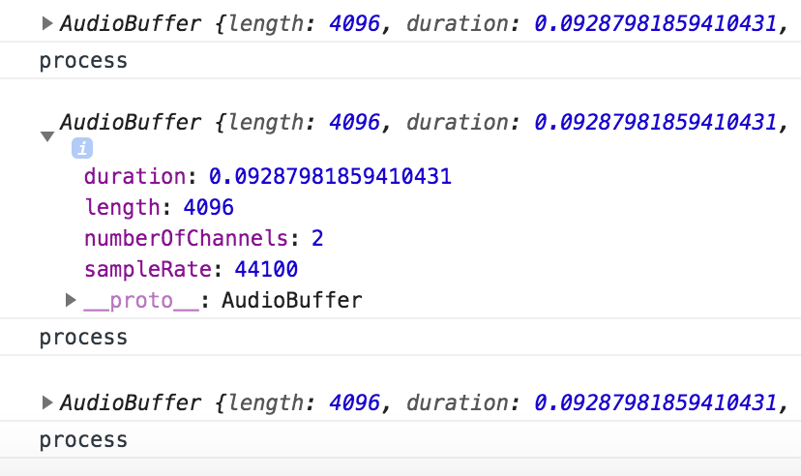Expand the topmost collapsed AudioBuffer entry arrow
Image resolution: width=801 pixels, height=476 pixels.
click(47, 23)
